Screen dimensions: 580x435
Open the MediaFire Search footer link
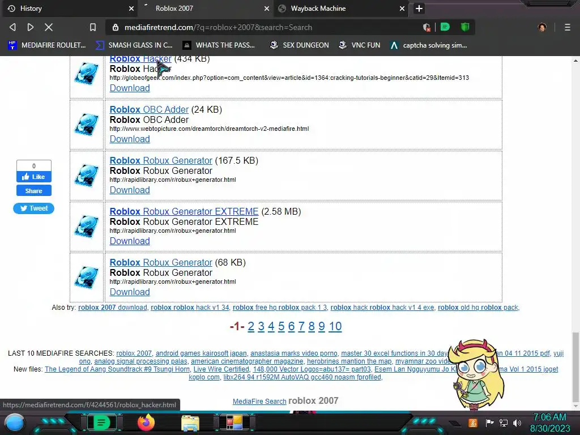point(259,402)
